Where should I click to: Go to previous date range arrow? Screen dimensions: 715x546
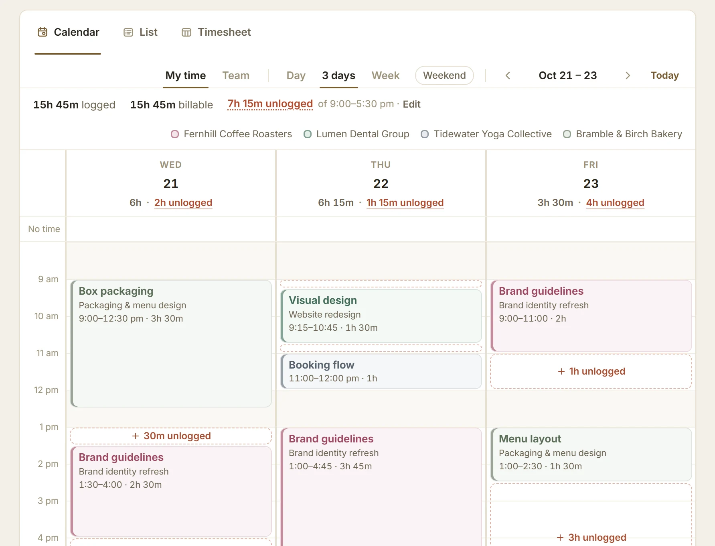coord(508,75)
